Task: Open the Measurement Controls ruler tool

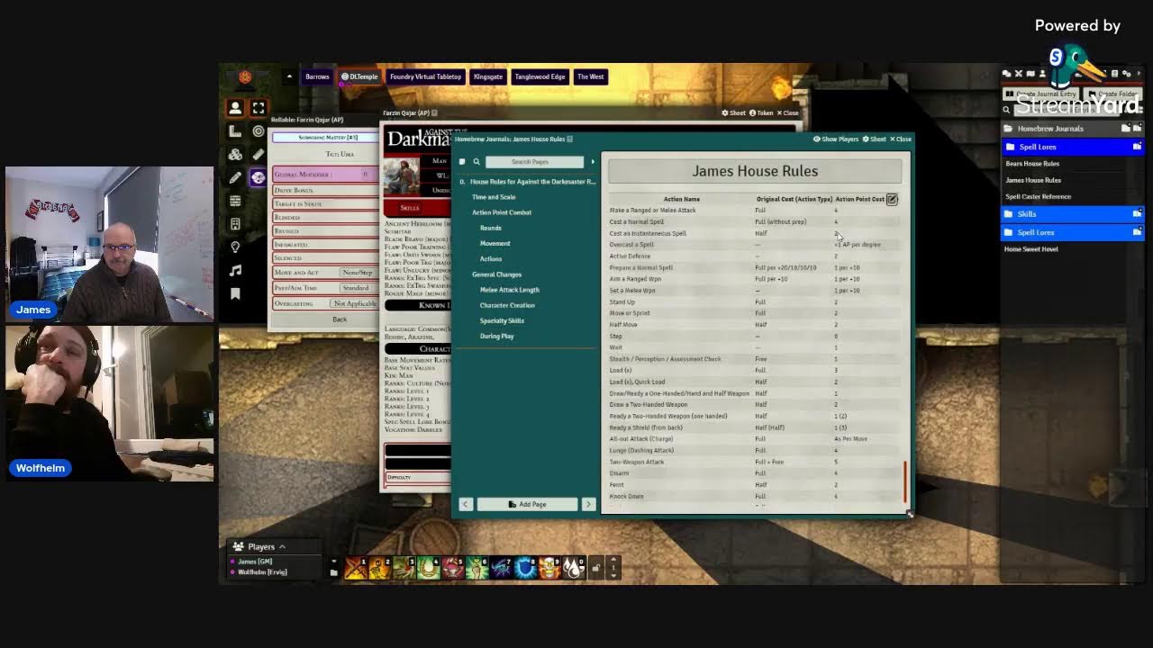Action: pos(235,131)
